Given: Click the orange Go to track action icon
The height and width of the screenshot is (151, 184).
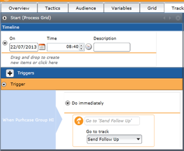Looking at the screenshot, I should tap(79, 121).
